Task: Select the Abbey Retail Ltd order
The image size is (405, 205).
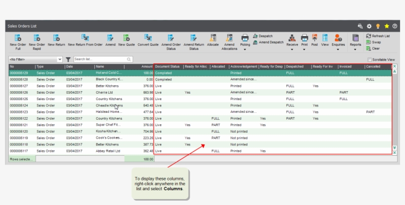Action: (x=200, y=151)
